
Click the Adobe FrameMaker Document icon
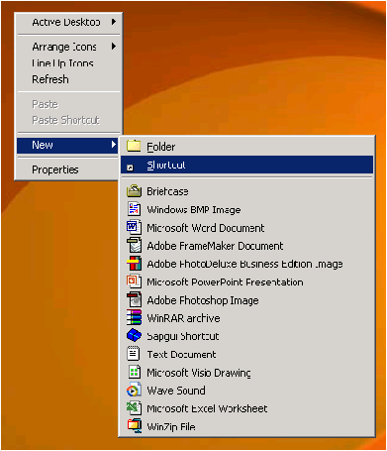(134, 246)
